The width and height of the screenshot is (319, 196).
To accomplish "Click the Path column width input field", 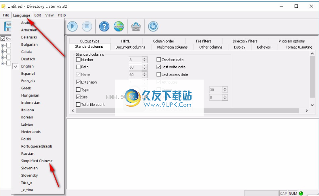I will click(135, 67).
